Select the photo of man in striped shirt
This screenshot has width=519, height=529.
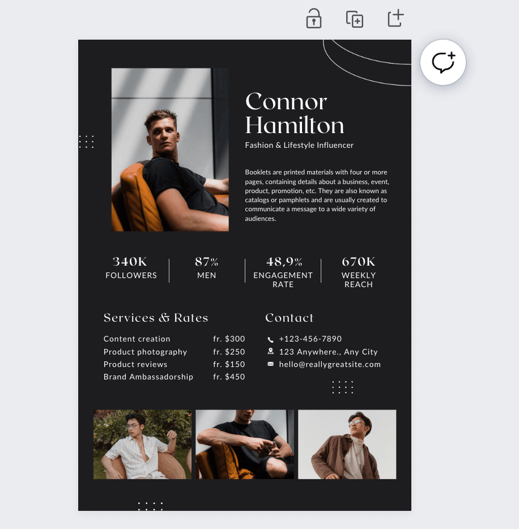pyautogui.click(x=142, y=444)
